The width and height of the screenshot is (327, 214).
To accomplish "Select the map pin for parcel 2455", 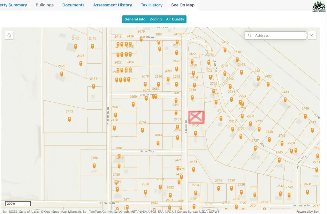I will coord(94,165).
